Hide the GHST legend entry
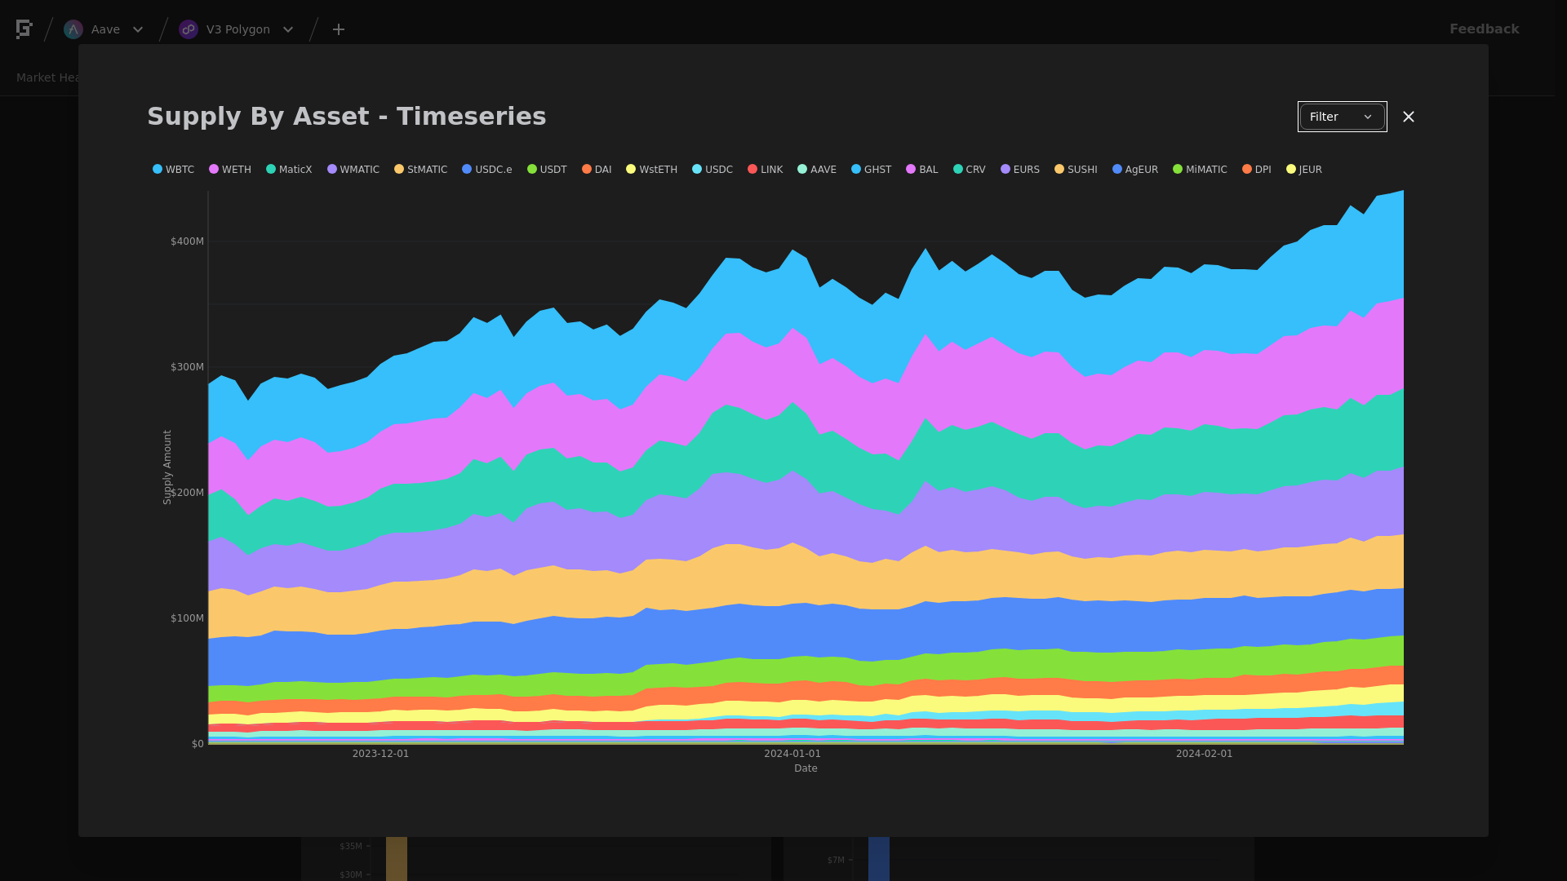Image resolution: width=1567 pixels, height=881 pixels. pyautogui.click(x=871, y=170)
